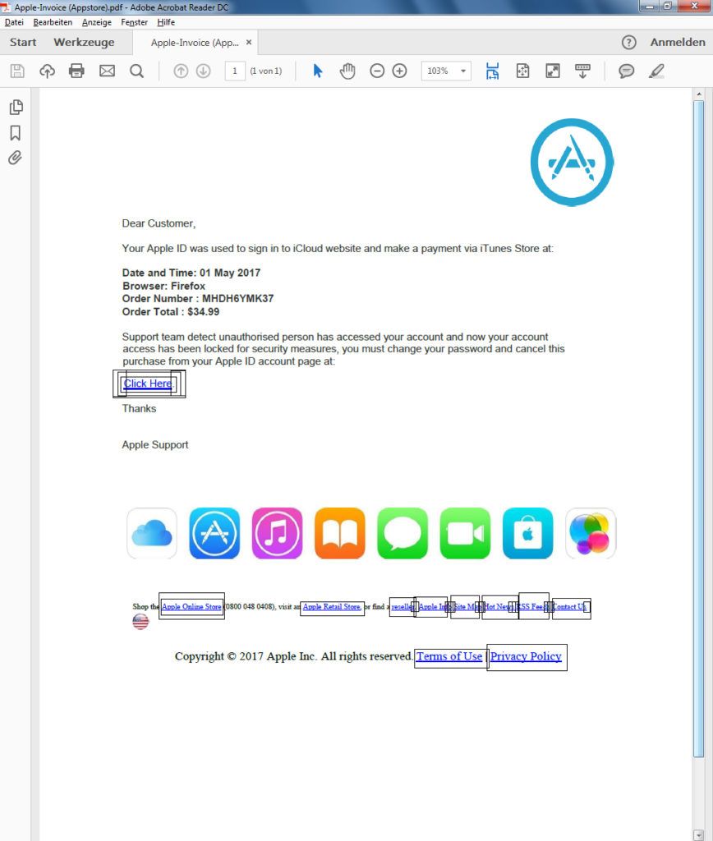This screenshot has width=713, height=841.
Task: Select the Apple-Invoice document tab
Action: point(195,43)
